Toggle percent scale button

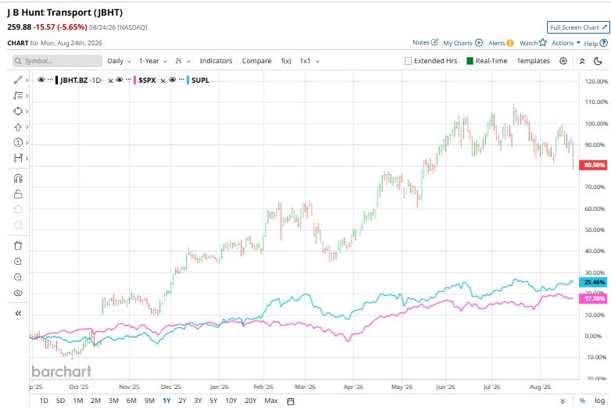(582, 401)
